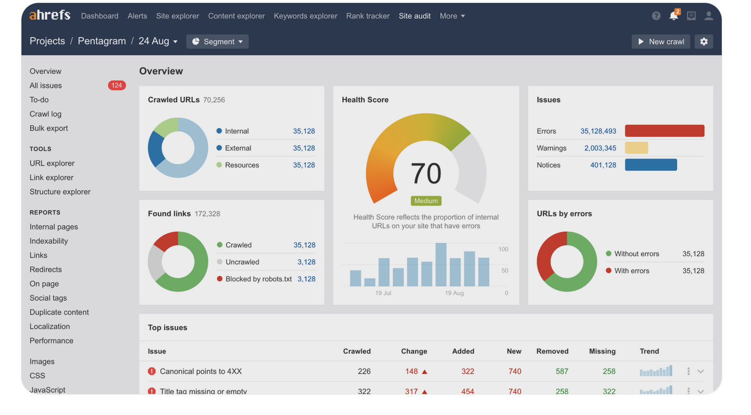Open Redirects report
The height and width of the screenshot is (415, 751).
[x=46, y=269]
